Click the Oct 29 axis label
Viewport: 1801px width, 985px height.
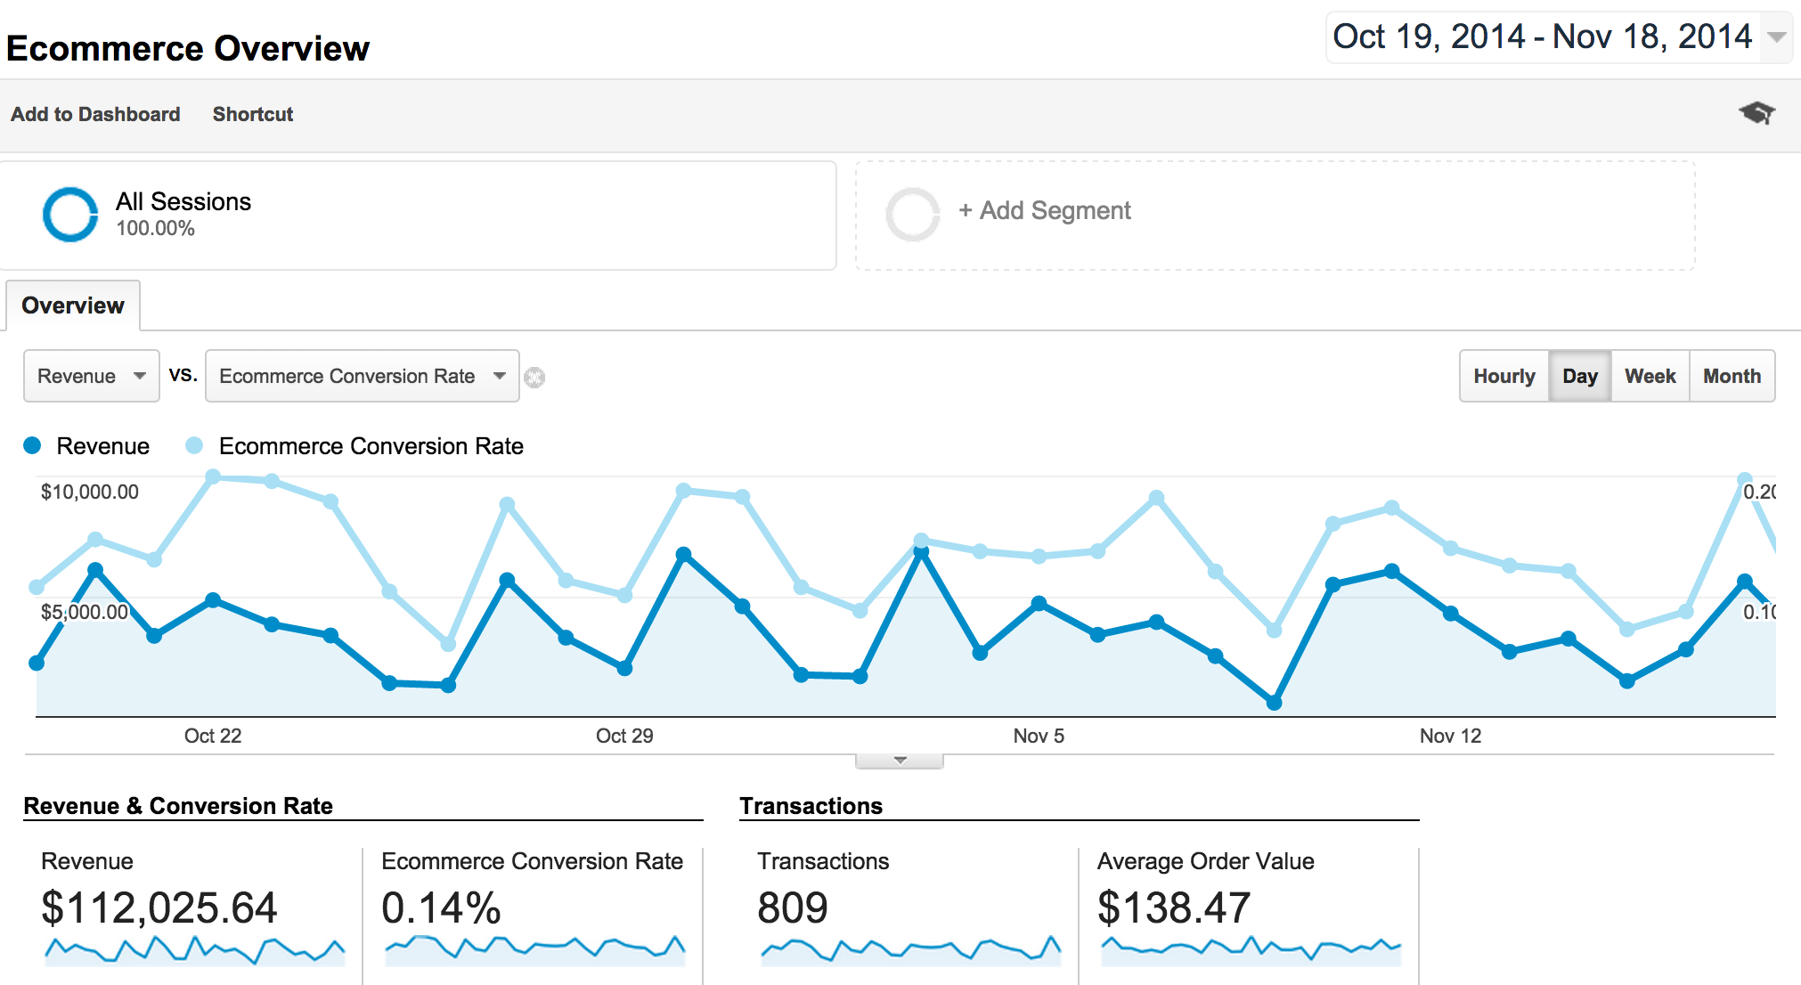pos(624,736)
